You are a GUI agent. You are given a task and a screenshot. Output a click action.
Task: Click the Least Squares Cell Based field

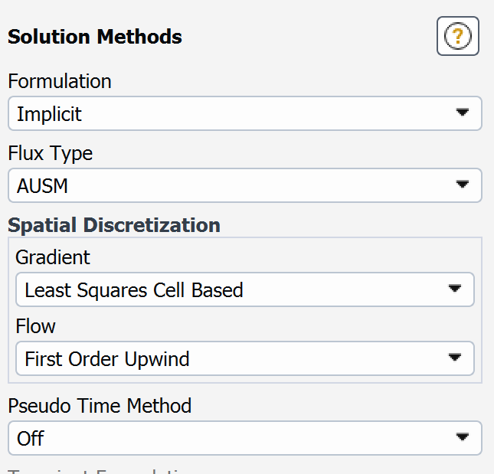pos(134,290)
